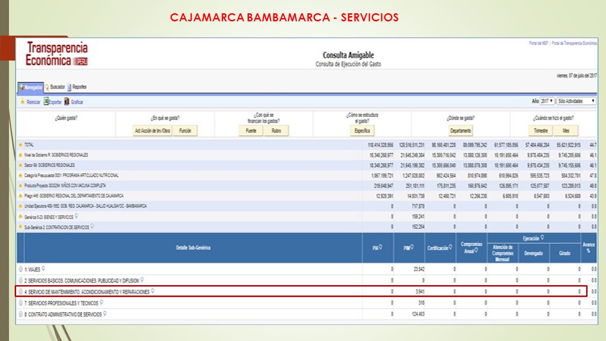Click the TOTAL row label
Image resolution: width=606 pixels, height=341 pixels.
(x=29, y=144)
